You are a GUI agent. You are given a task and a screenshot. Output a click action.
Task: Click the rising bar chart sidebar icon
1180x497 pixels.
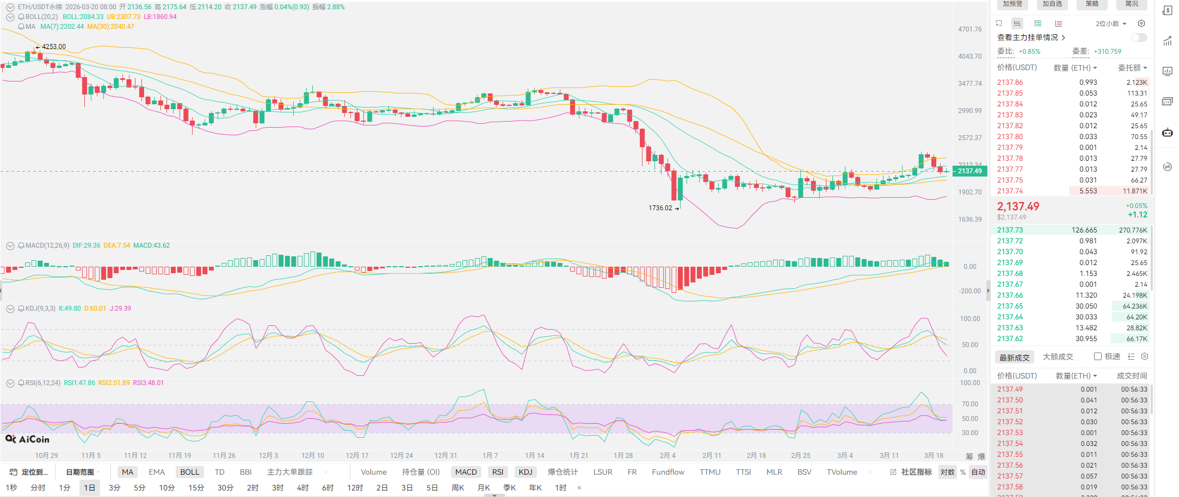(x=1167, y=41)
